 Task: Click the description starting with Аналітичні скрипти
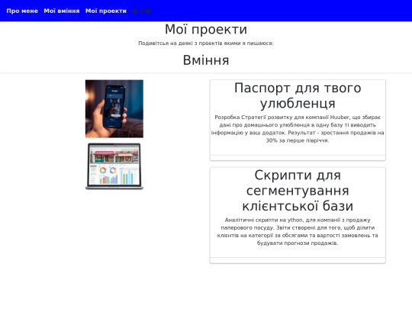click(x=298, y=231)
